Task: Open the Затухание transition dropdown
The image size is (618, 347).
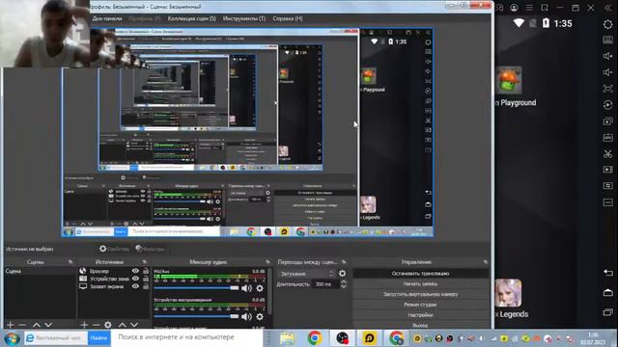Action: coord(307,274)
